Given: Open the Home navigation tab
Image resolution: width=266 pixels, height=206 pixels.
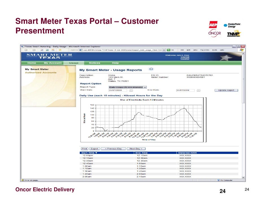Looking at the screenshot, I should pyautogui.click(x=32, y=63).
